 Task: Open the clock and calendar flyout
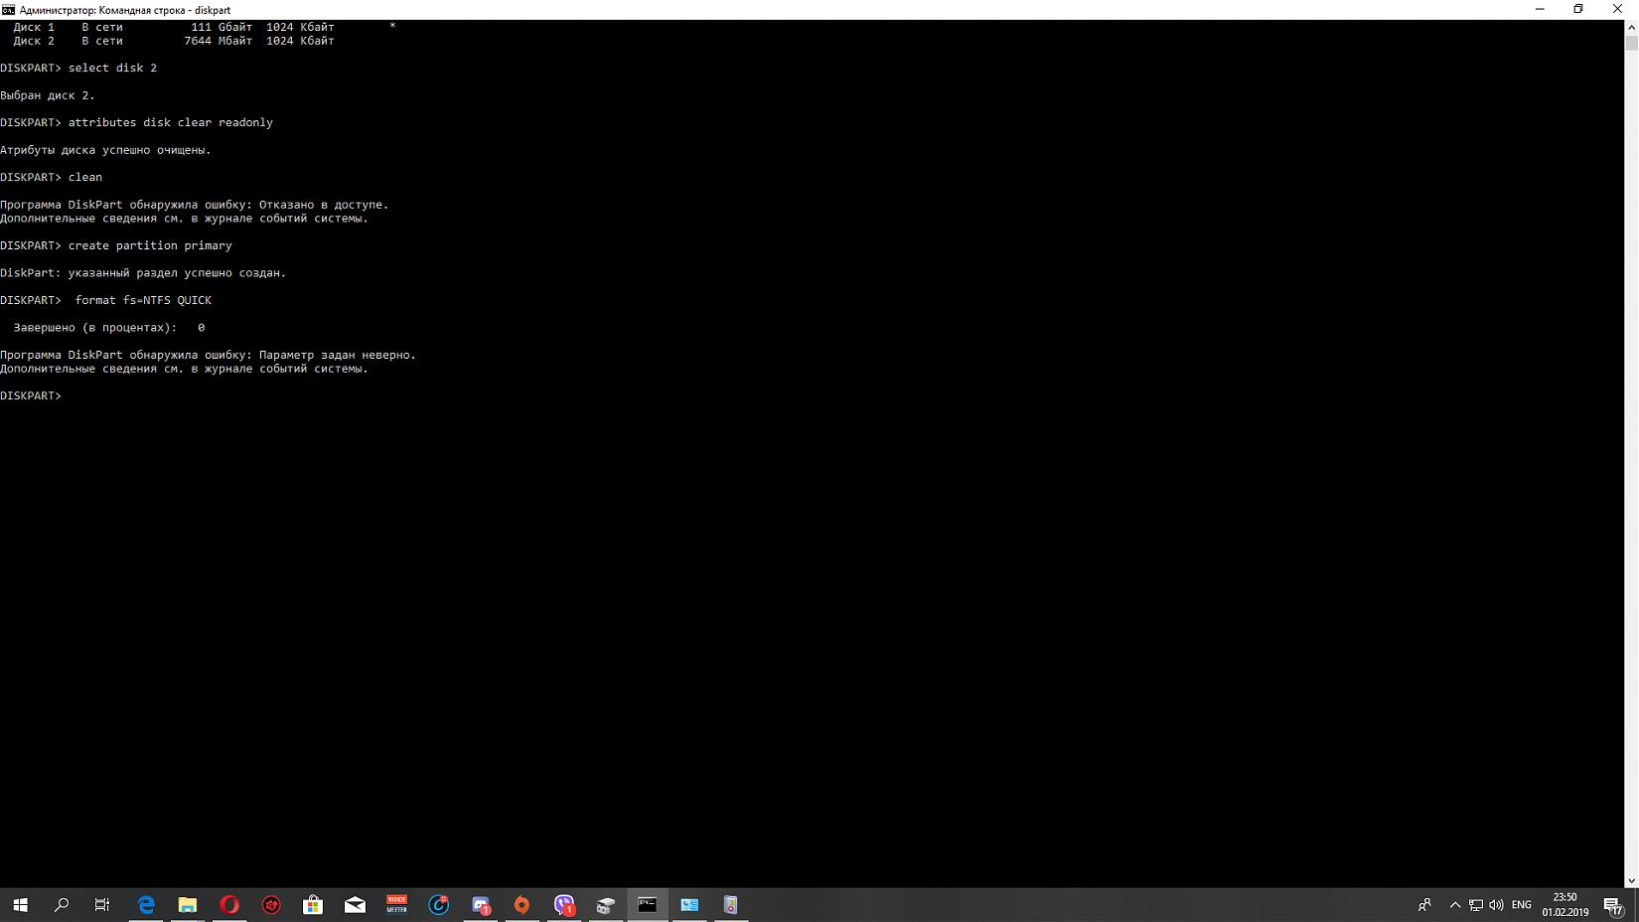click(1564, 905)
